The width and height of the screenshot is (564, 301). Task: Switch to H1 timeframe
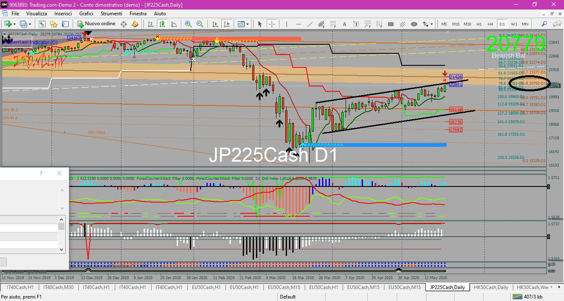point(479,24)
